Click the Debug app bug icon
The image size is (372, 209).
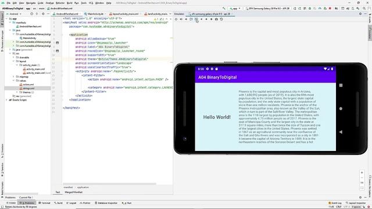point(310,8)
